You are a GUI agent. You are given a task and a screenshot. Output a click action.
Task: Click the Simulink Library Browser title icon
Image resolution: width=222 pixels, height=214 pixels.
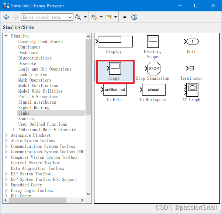tap(6, 6)
